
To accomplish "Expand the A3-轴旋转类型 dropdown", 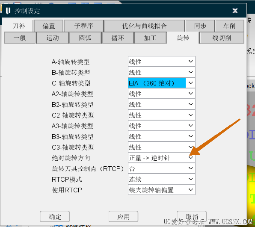I will click(x=161, y=126).
